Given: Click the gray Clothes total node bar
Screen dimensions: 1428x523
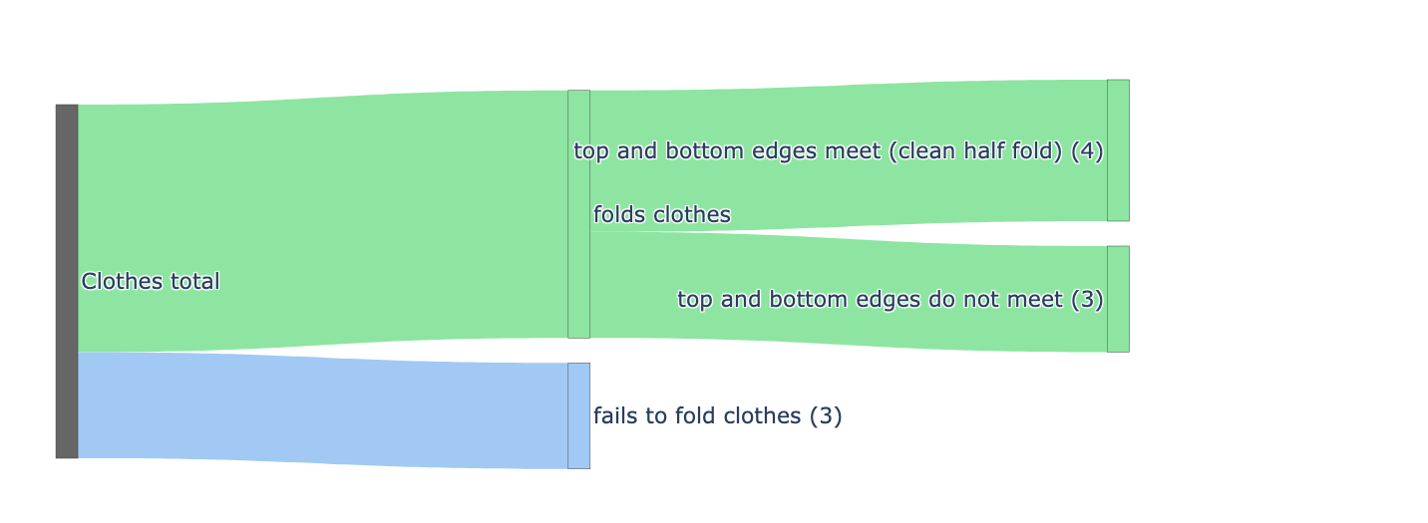Looking at the screenshot, I should point(67,281).
